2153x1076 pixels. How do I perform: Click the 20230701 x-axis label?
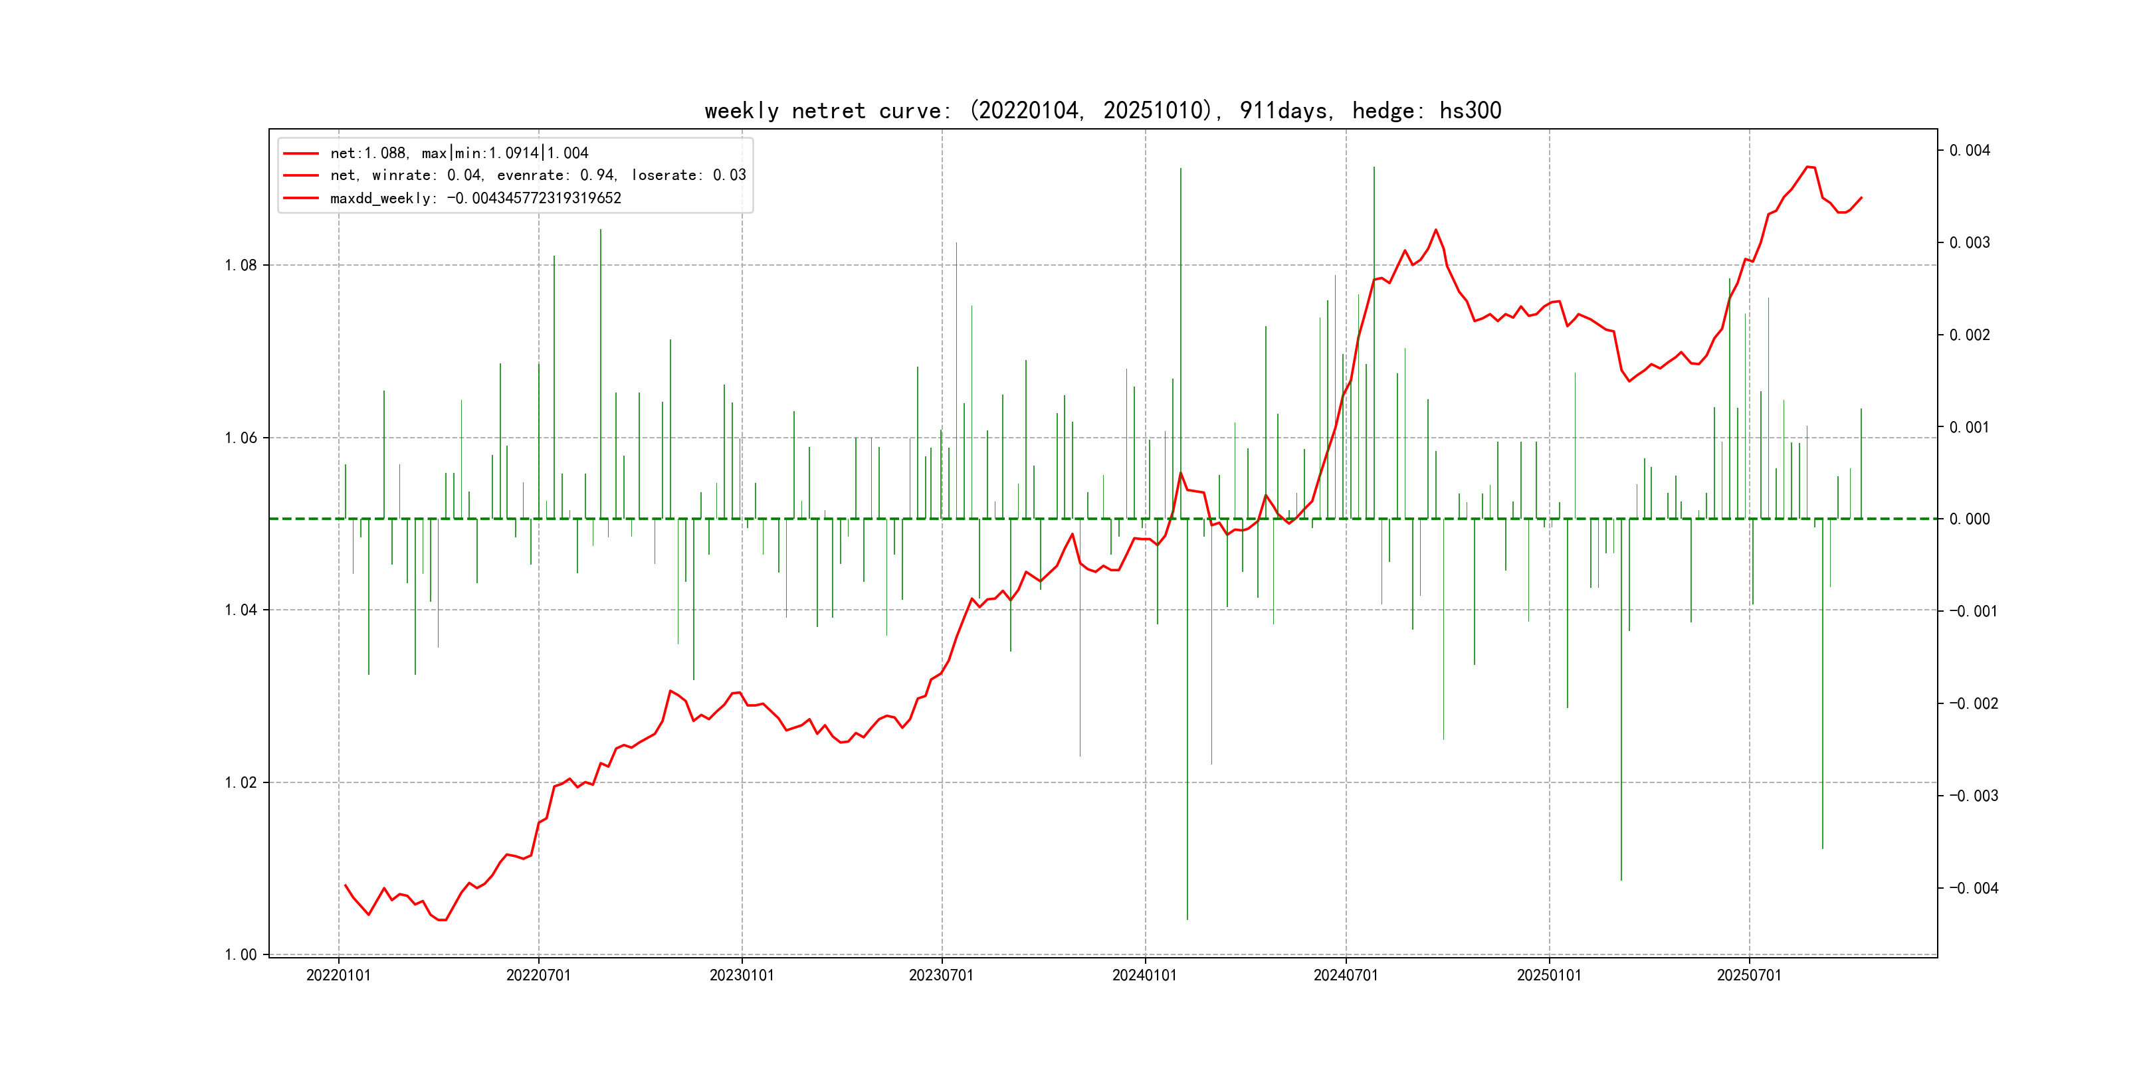(941, 975)
